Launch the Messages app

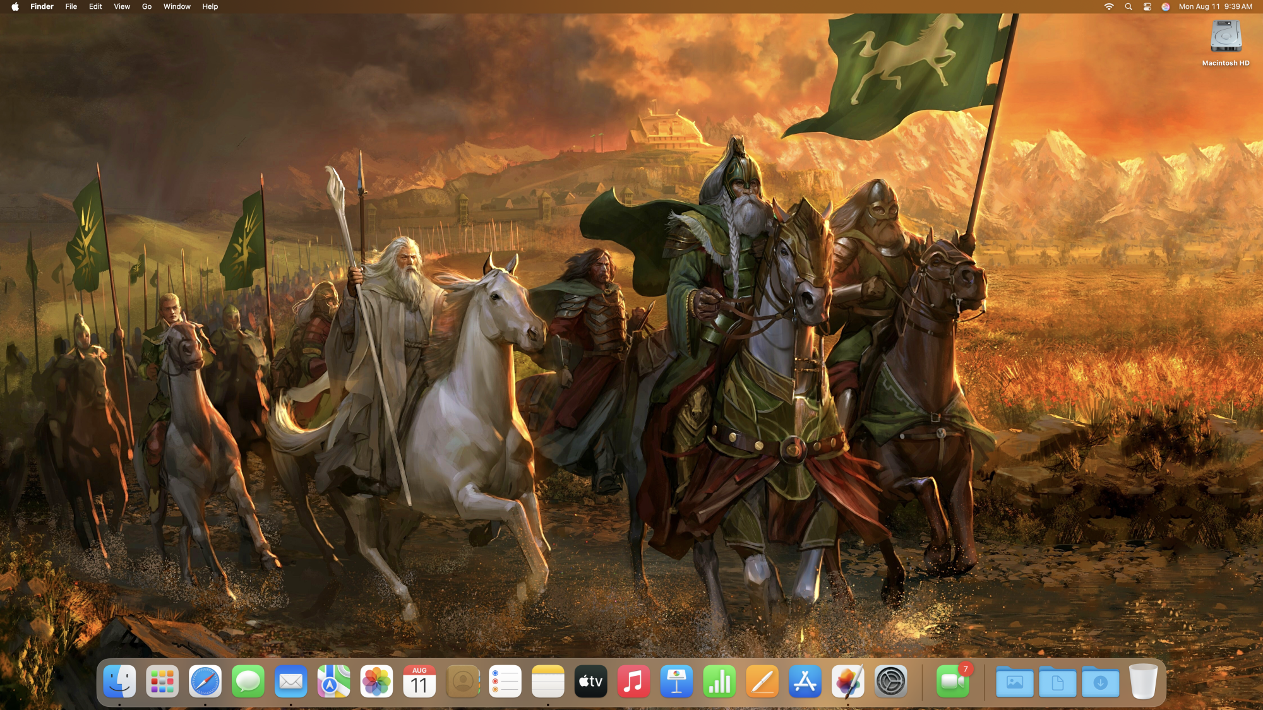point(248,681)
